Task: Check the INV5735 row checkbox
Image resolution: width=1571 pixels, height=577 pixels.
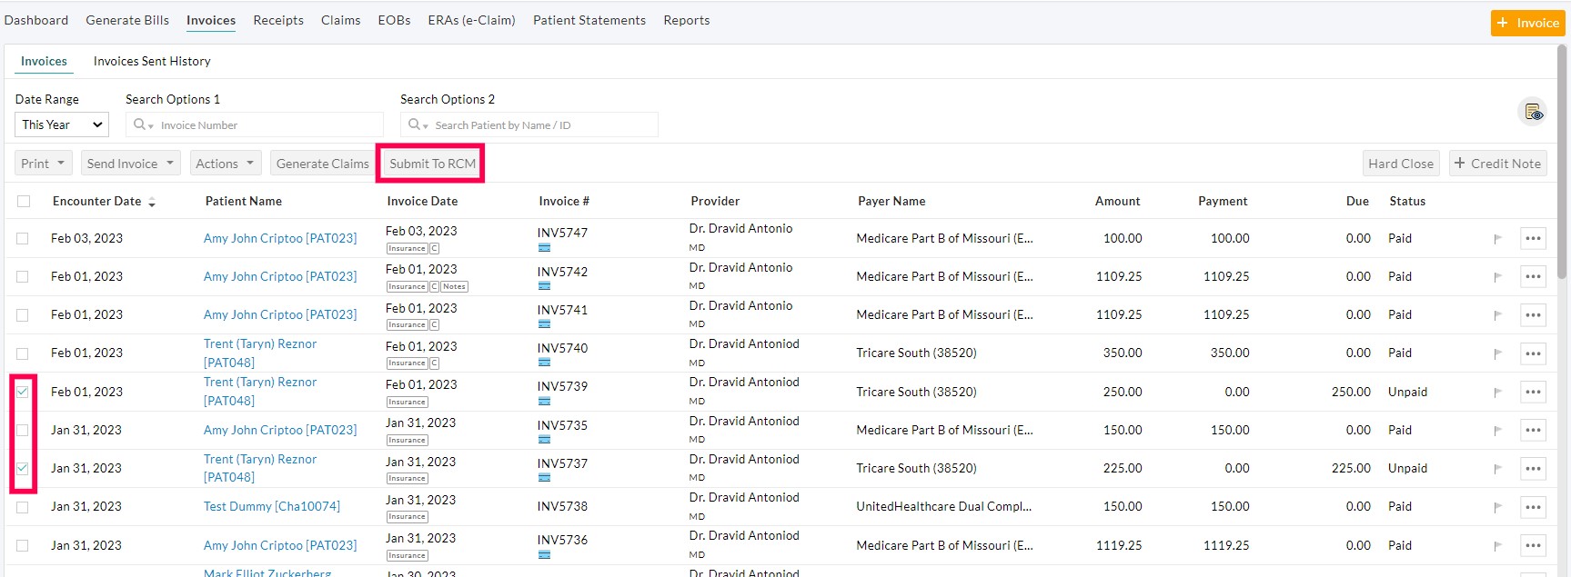Action: click(23, 431)
